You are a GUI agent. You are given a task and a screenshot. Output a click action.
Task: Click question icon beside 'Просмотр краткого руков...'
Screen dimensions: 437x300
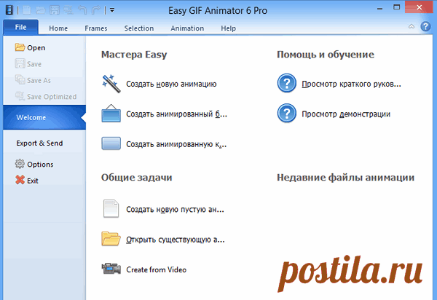coord(287,83)
